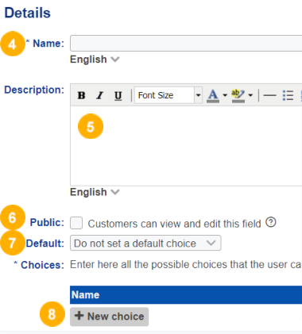Insert bulleted list icon
This screenshot has height=334, width=302.
pyautogui.click(x=288, y=95)
